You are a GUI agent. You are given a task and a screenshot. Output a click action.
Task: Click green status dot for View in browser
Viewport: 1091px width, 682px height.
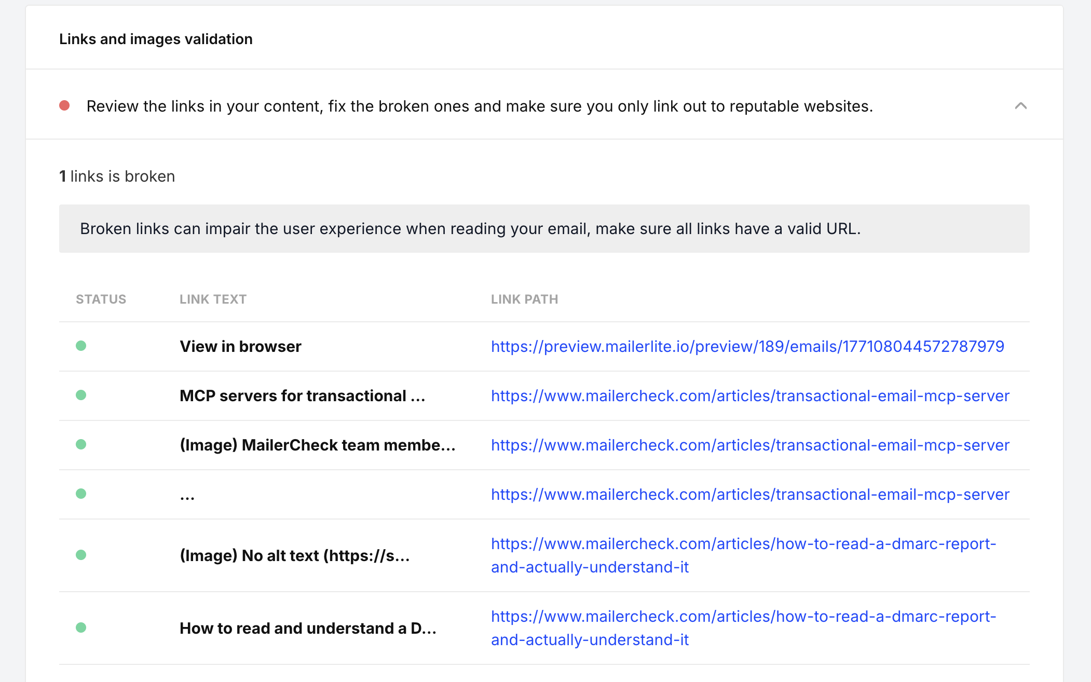pos(81,346)
